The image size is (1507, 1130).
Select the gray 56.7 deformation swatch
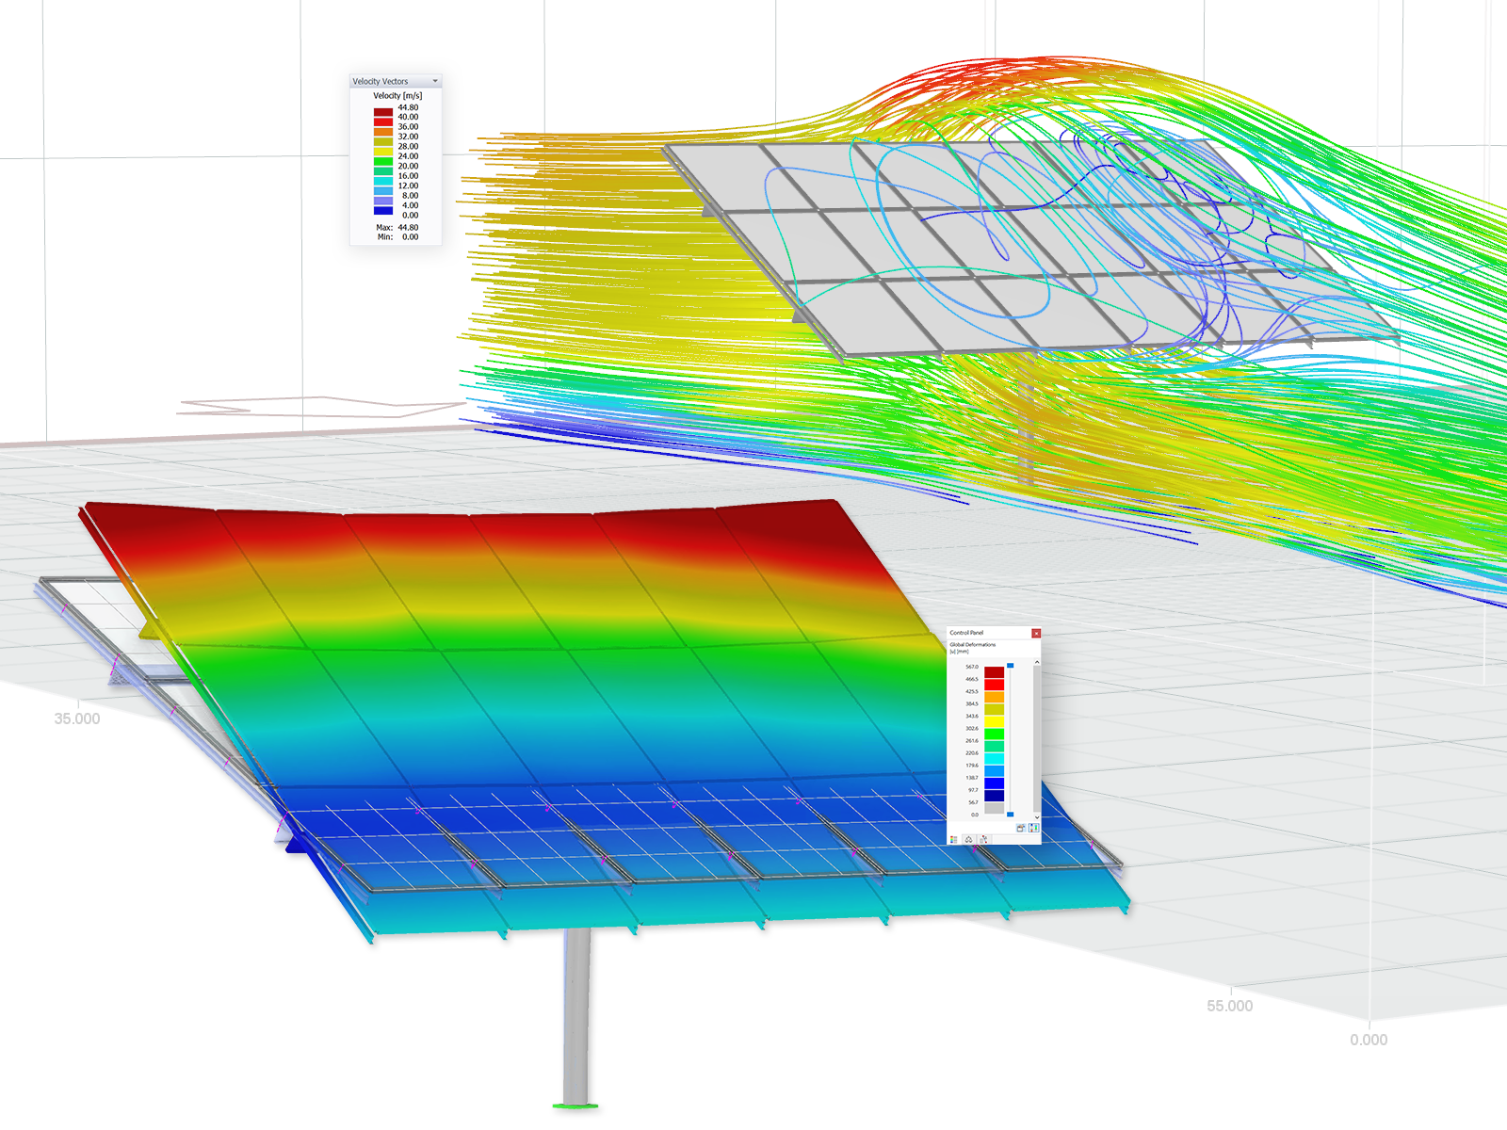click(995, 808)
